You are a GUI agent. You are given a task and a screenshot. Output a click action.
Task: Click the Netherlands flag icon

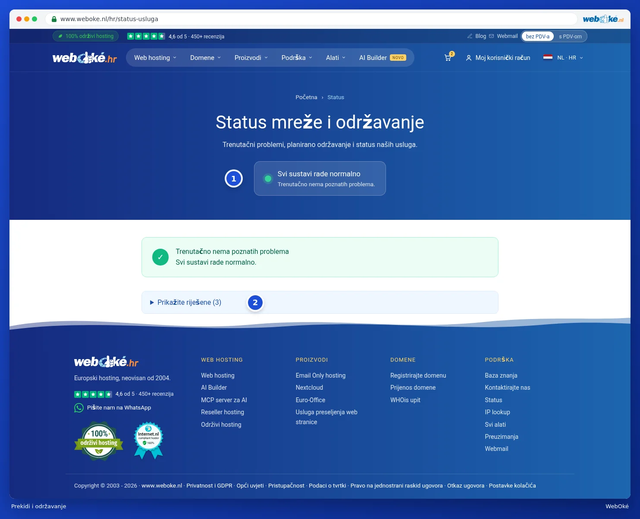(x=548, y=57)
